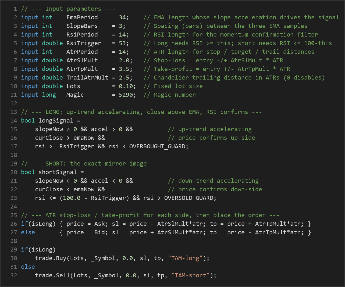This screenshot has width=345, height=287.
Task: Click the string "TAM-long"
Action: point(185,258)
